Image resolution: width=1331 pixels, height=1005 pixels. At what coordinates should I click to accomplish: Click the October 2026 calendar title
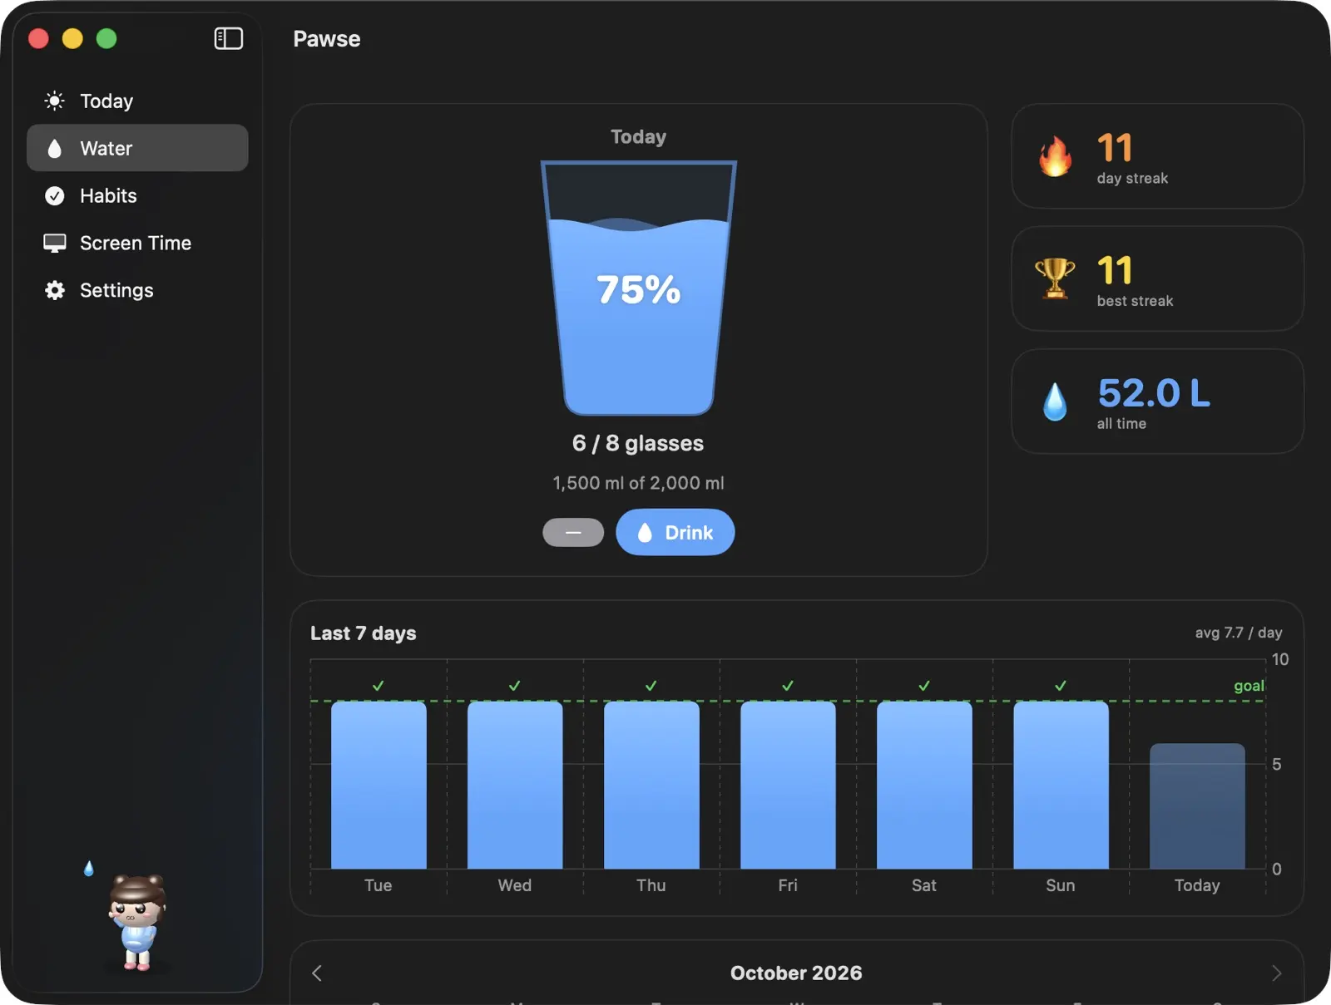click(x=796, y=973)
